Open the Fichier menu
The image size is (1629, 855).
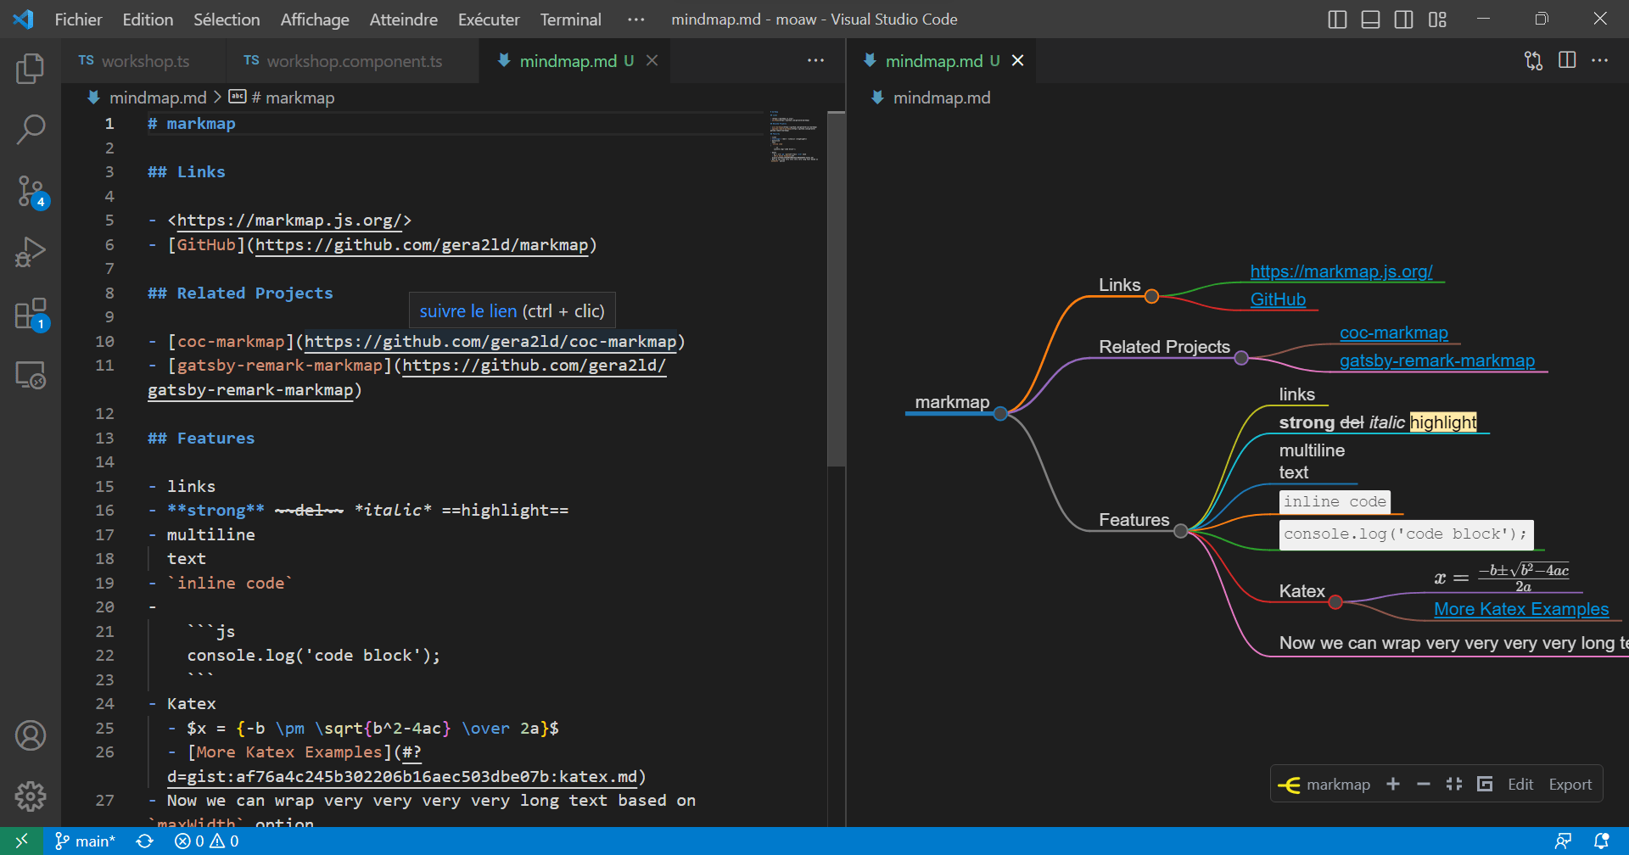tap(78, 19)
